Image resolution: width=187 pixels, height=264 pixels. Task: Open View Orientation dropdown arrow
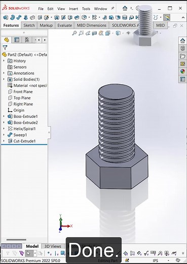pos(113,33)
